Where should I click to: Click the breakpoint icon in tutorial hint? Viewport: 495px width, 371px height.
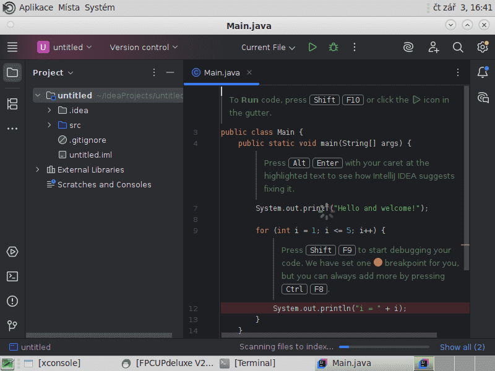click(x=378, y=262)
